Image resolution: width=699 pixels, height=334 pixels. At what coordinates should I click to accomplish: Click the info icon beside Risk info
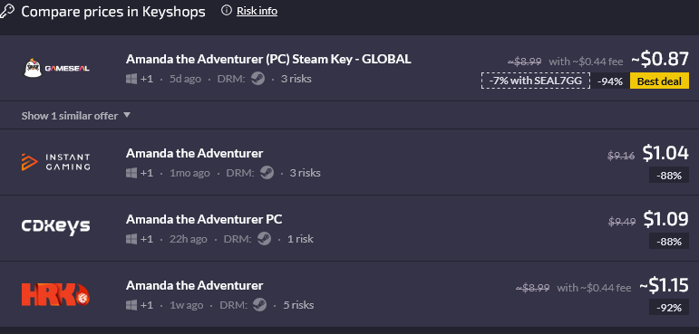227,10
